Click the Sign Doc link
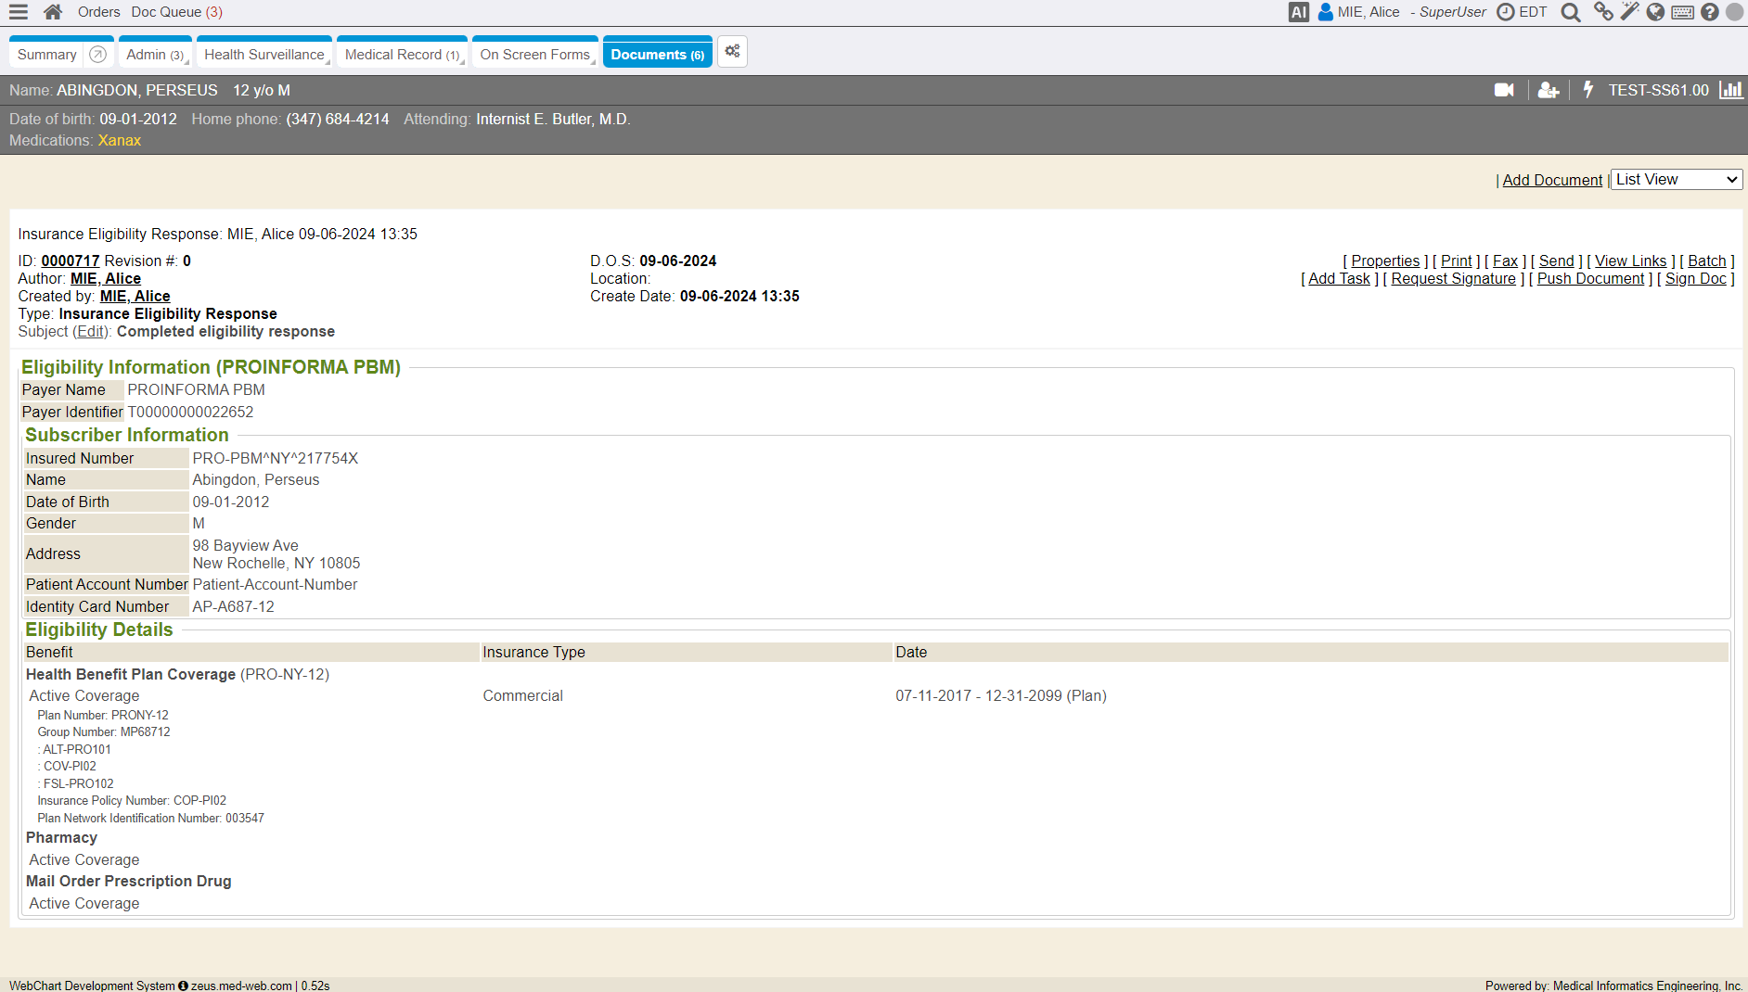1748x992 pixels. 1695,279
